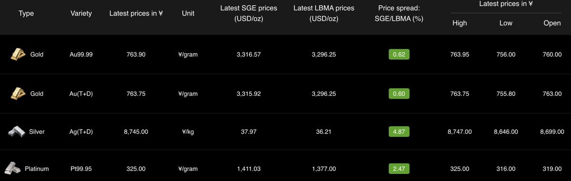Open the Ag(T+D) variety entry
The width and height of the screenshot is (571, 181).
[x=81, y=132]
